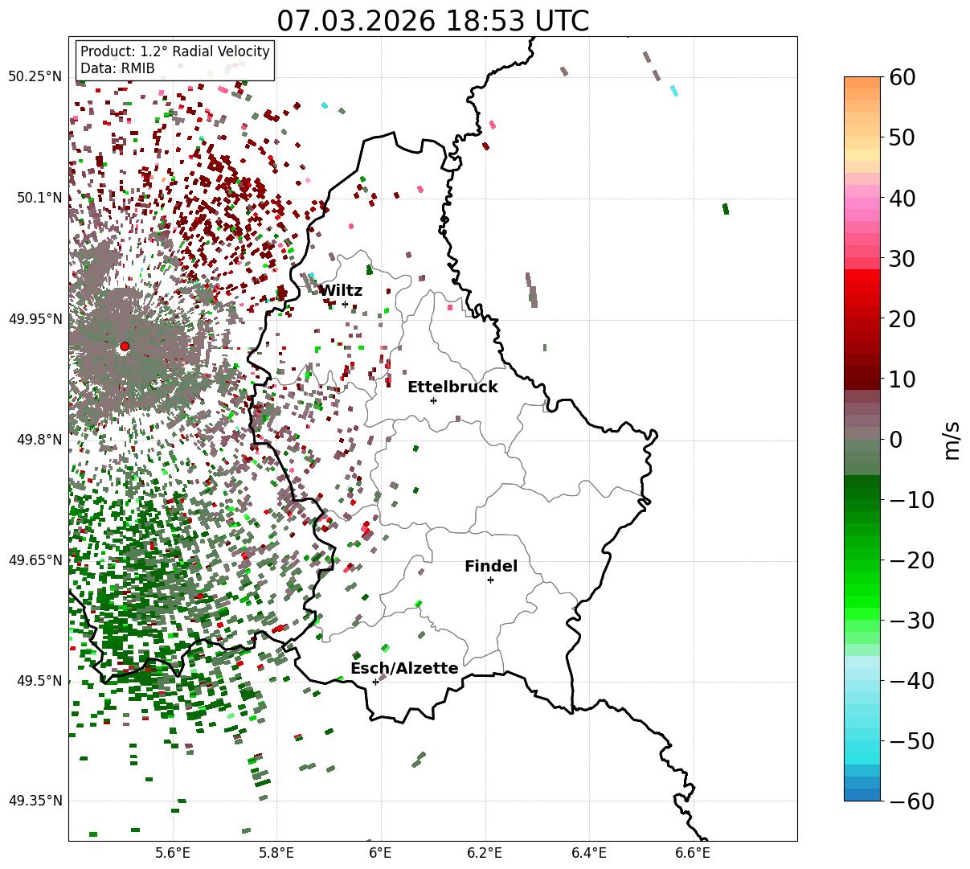The width and height of the screenshot is (970, 869).
Task: Click the colorbar −10 value label
Action: tap(911, 500)
